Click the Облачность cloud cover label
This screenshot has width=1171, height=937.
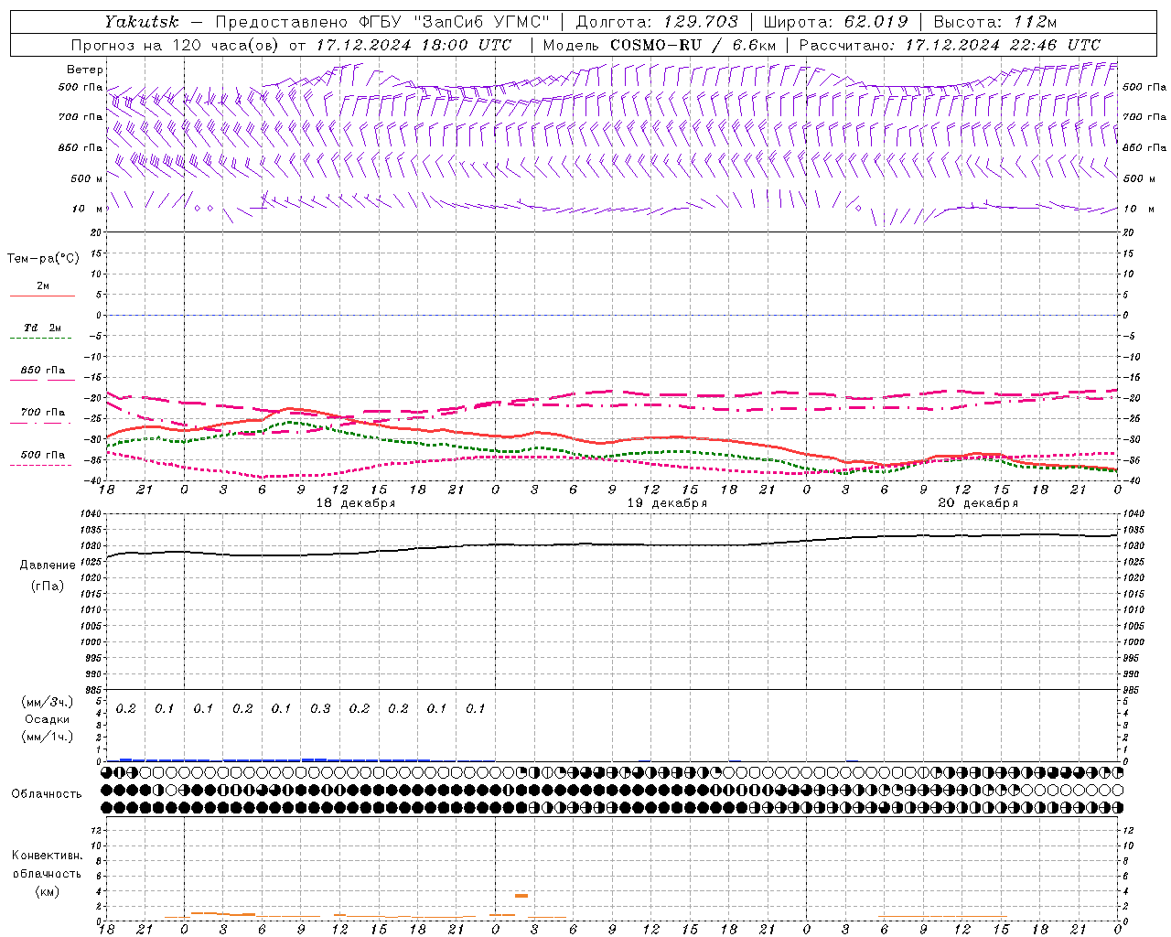pos(47,794)
